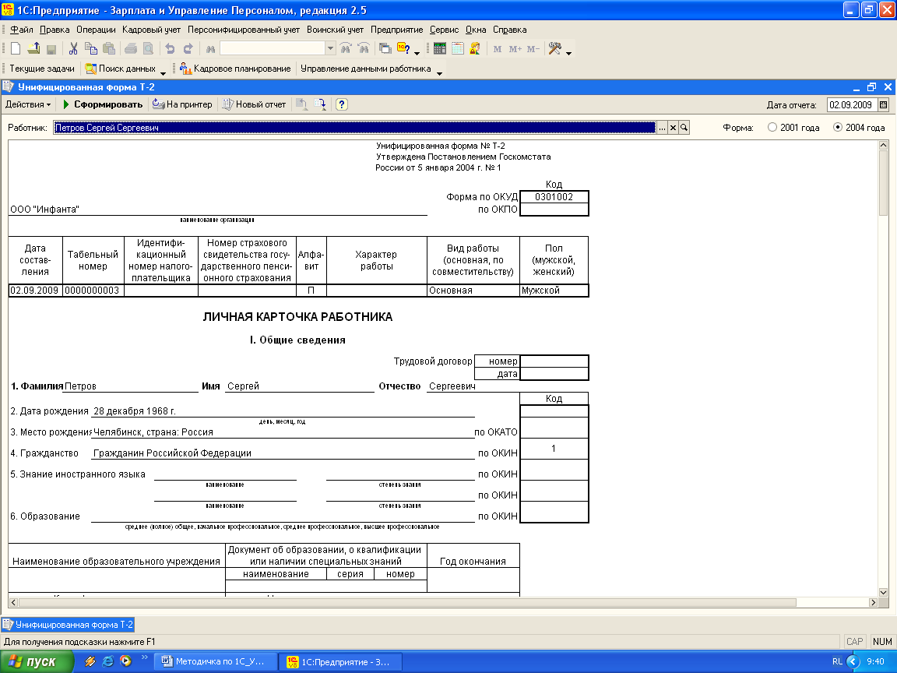Click the save settings icon in the report toolbar

pyautogui.click(x=320, y=104)
